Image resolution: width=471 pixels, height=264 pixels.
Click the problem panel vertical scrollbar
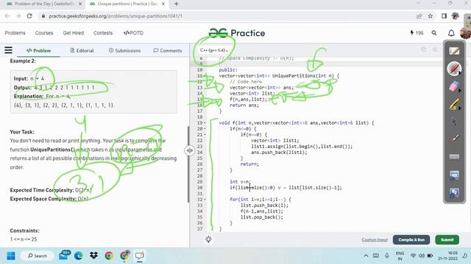click(x=188, y=164)
